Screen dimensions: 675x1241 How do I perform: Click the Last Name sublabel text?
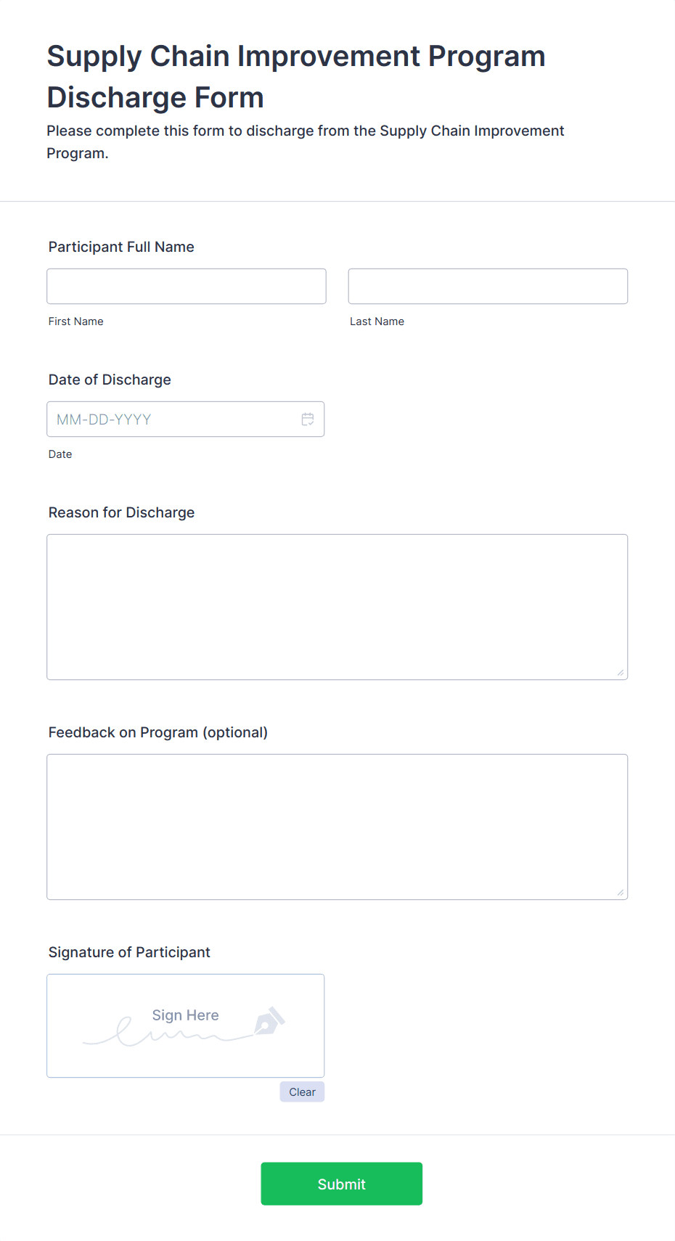(x=377, y=321)
